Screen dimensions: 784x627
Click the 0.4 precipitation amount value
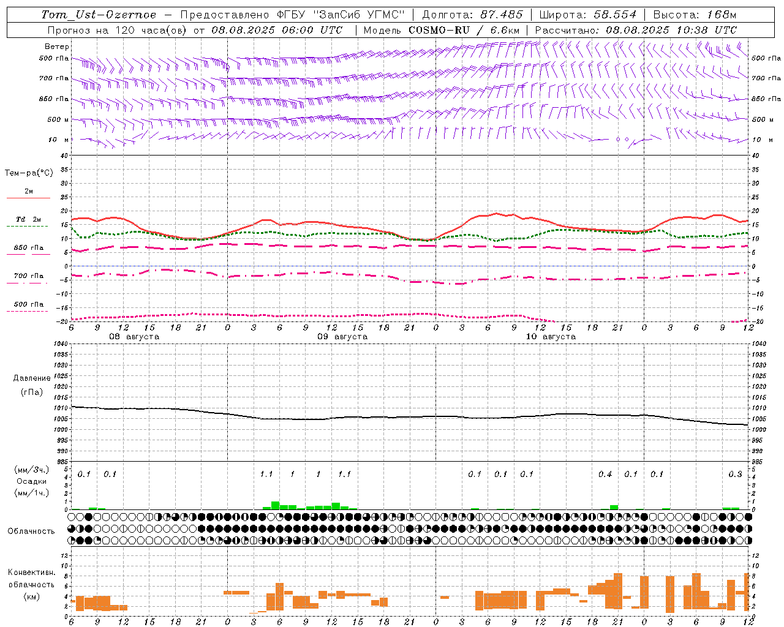point(605,474)
